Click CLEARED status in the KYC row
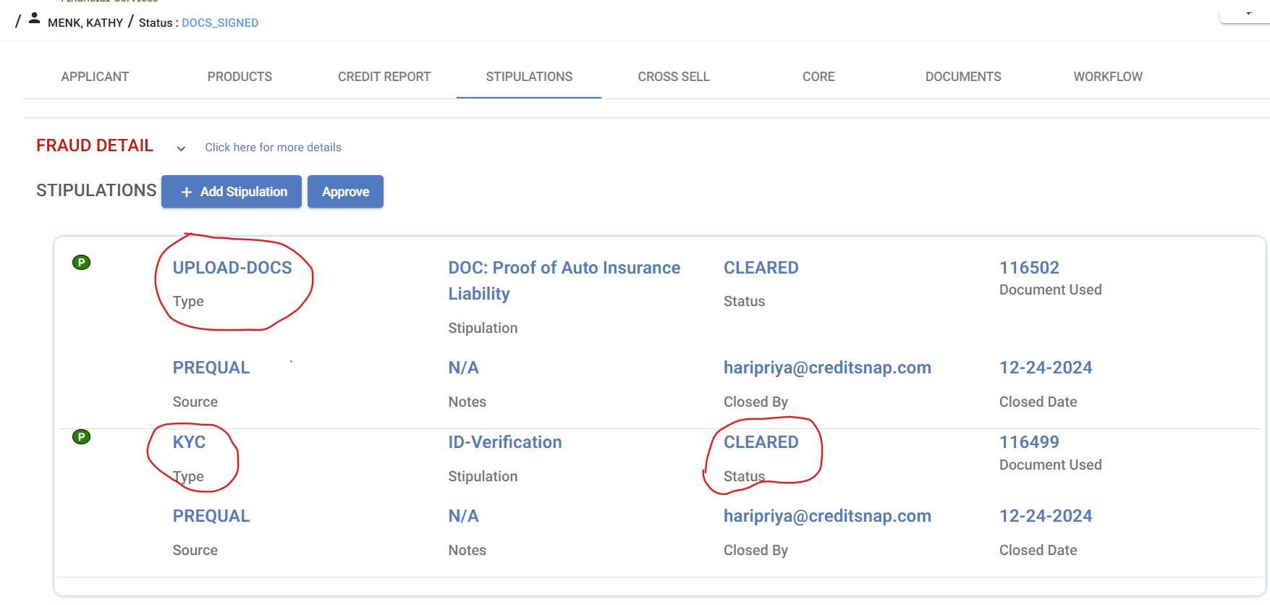Screen dimensions: 1270x605 click(761, 442)
